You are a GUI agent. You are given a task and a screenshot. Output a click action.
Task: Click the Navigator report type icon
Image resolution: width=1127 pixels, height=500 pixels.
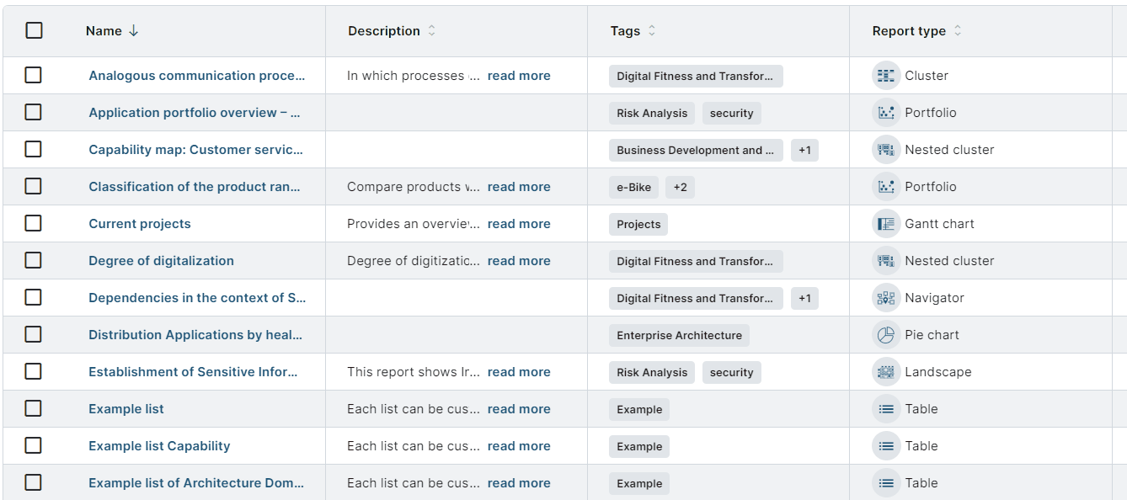pos(885,298)
